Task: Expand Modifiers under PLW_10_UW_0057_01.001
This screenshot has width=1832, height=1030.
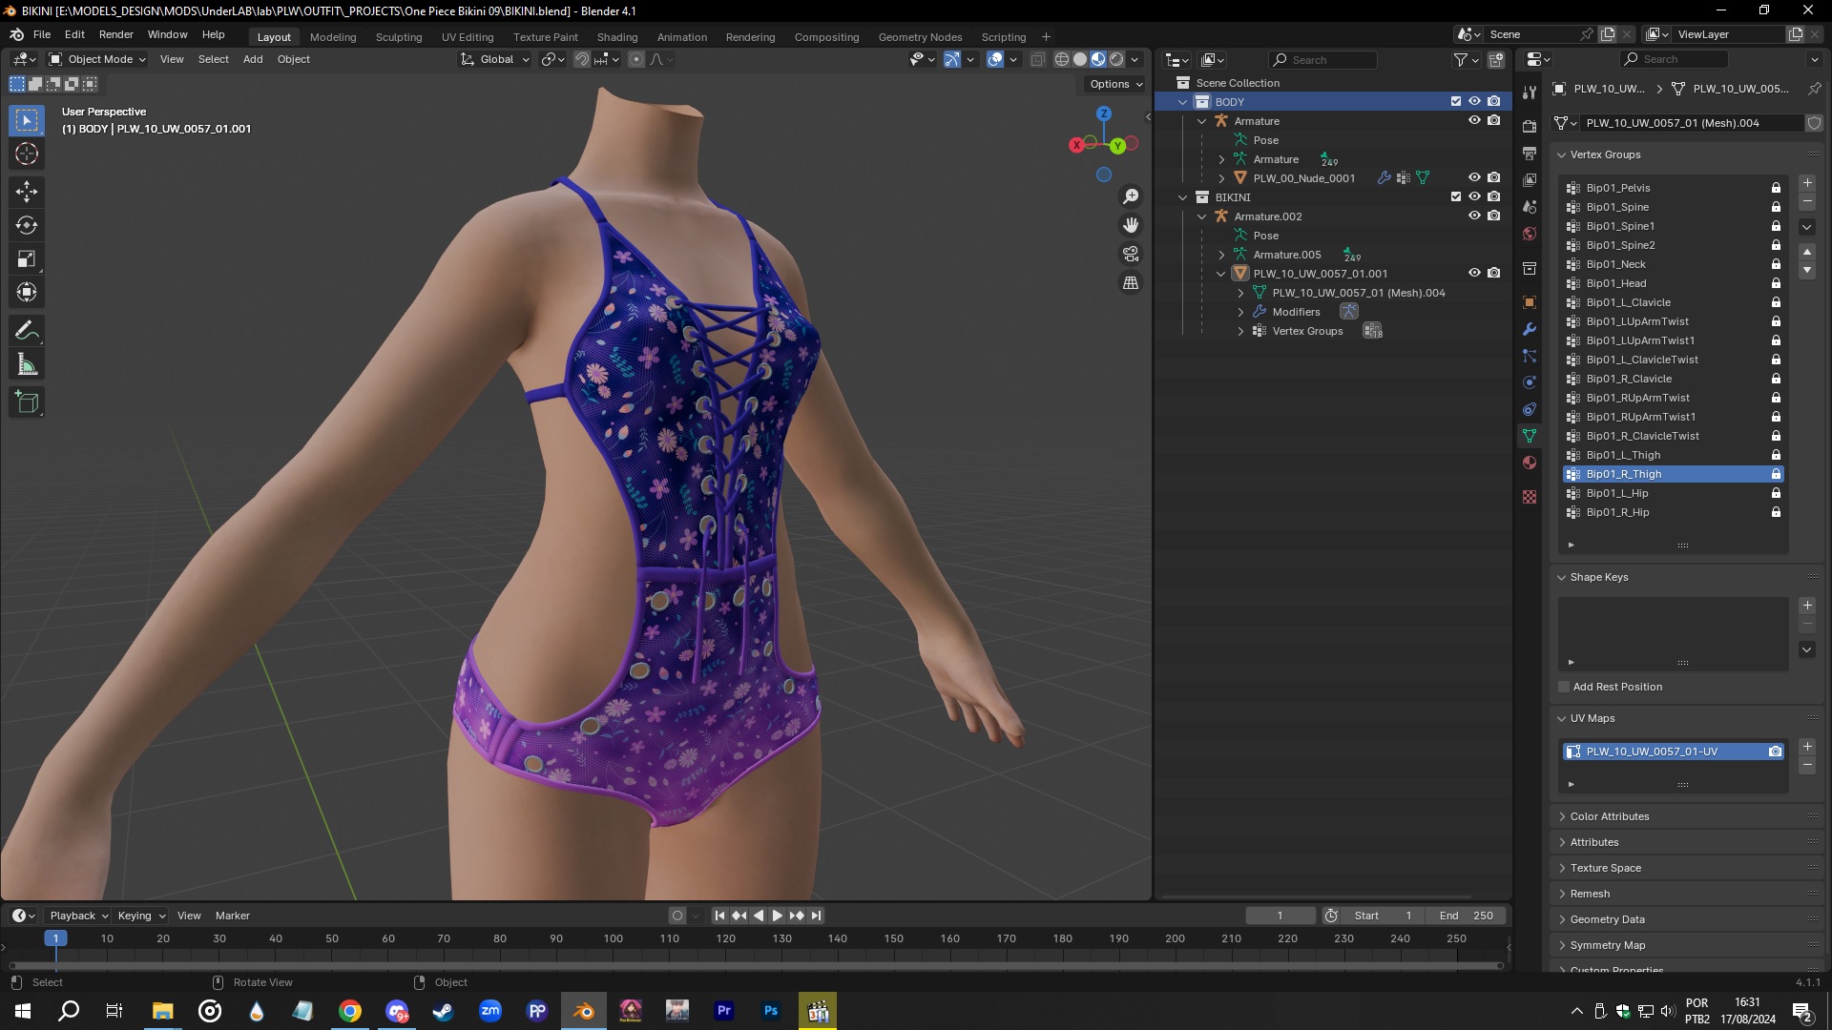Action: click(x=1239, y=312)
